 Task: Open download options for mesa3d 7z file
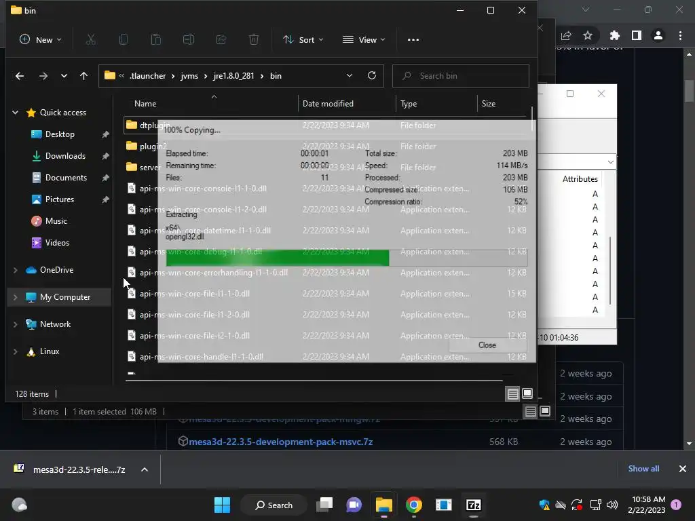(145, 469)
